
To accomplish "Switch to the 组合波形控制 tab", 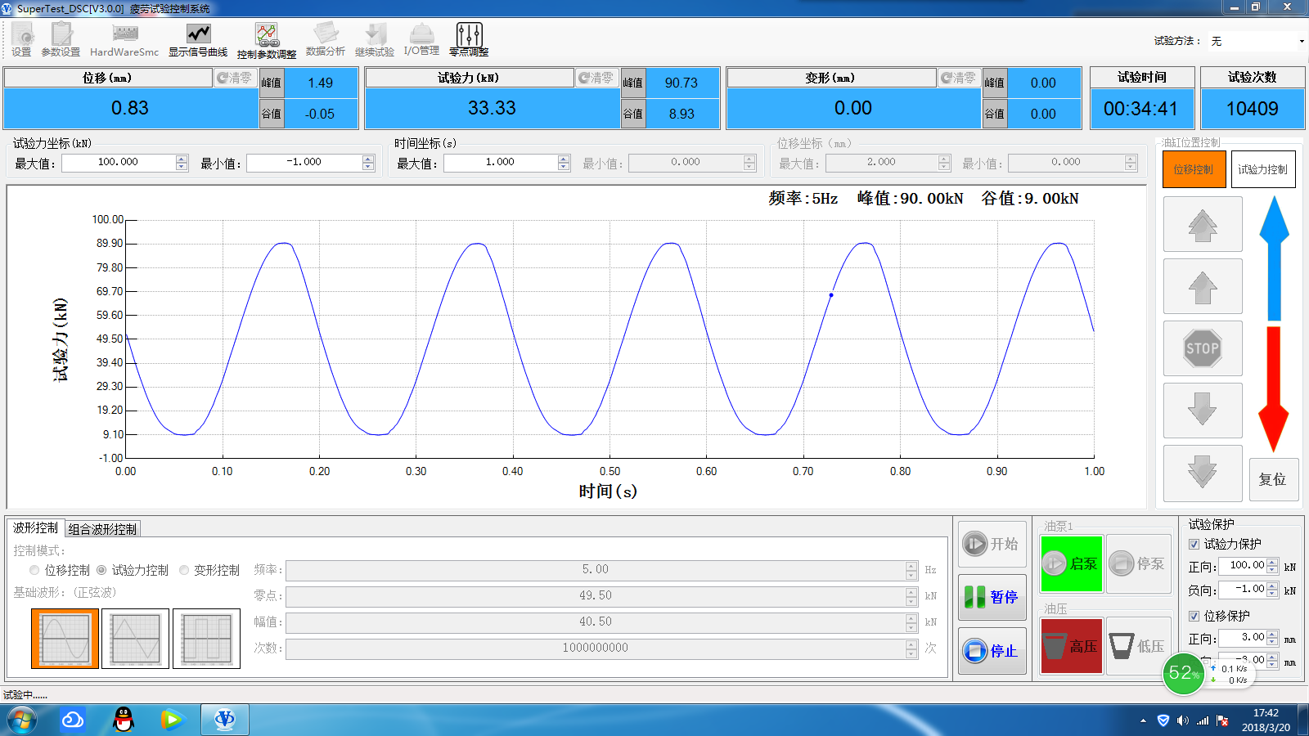I will [102, 529].
